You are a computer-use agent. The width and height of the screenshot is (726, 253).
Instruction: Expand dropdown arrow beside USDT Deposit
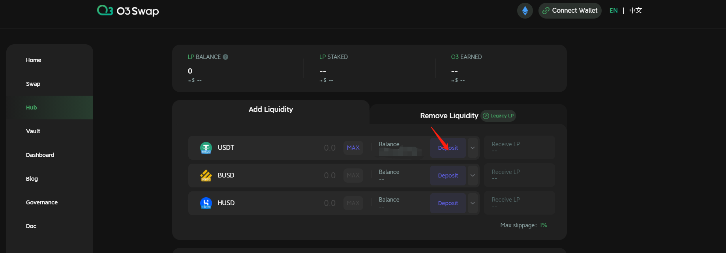click(473, 148)
